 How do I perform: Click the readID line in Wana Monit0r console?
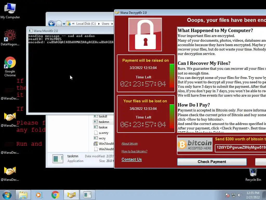(x=45, y=39)
